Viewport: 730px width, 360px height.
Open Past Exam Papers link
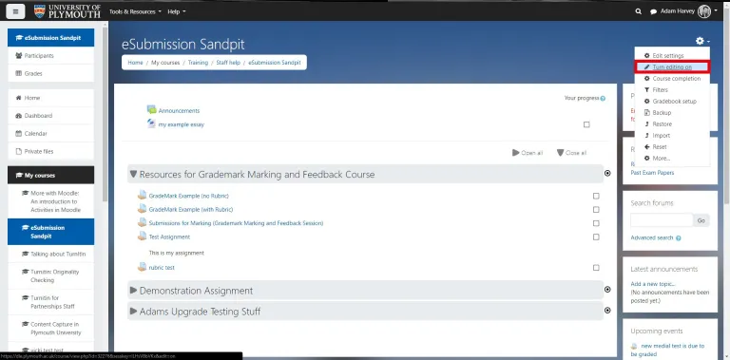tap(652, 173)
